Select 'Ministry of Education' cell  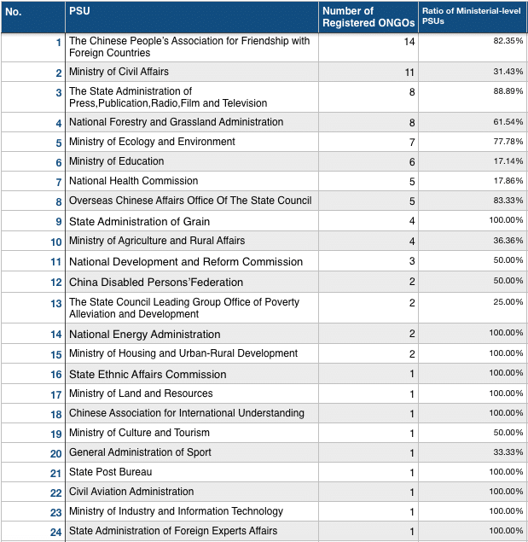[x=192, y=161]
